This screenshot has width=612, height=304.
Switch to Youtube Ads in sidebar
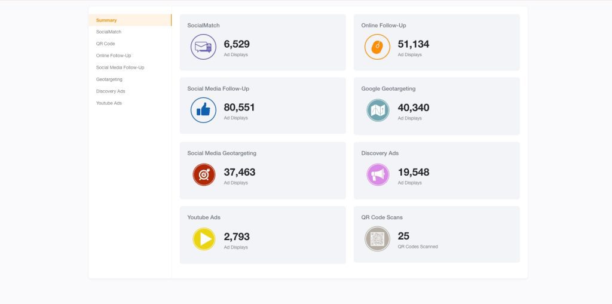click(109, 103)
